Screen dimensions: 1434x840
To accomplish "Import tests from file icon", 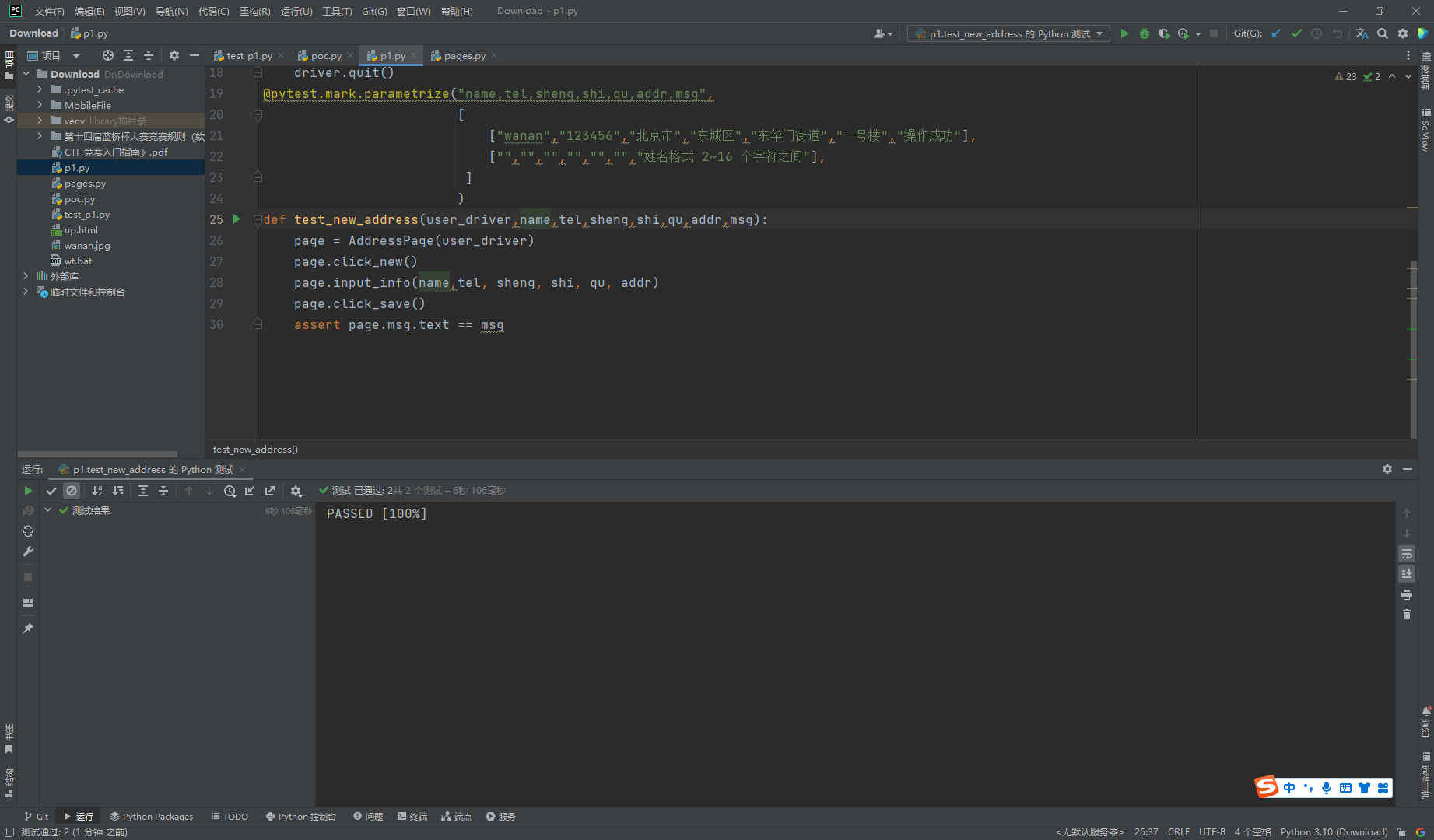I will [250, 491].
